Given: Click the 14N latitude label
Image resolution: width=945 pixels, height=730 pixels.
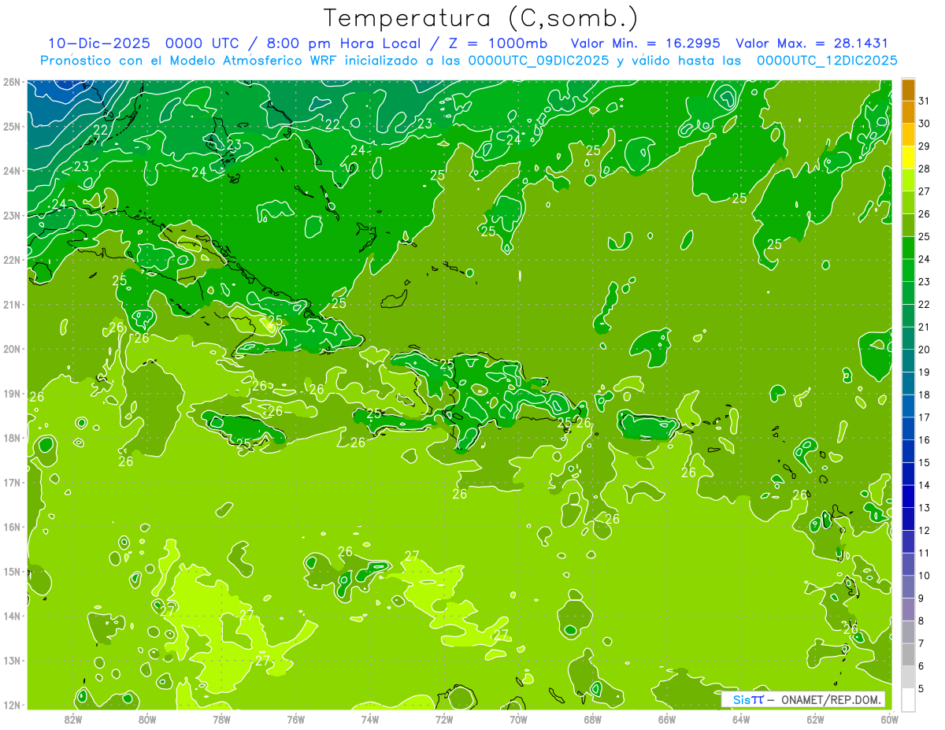Looking at the screenshot, I should [x=12, y=616].
